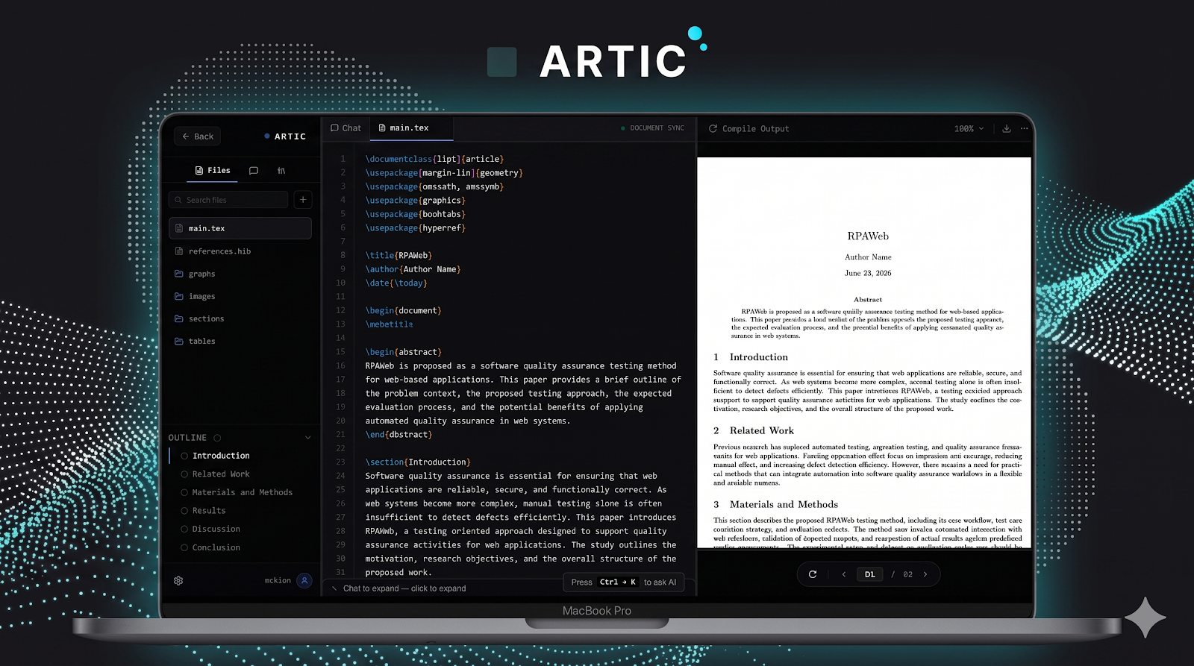This screenshot has height=666, width=1194.
Task: Open the more options ellipsis menu
Action: pyautogui.click(x=1024, y=128)
